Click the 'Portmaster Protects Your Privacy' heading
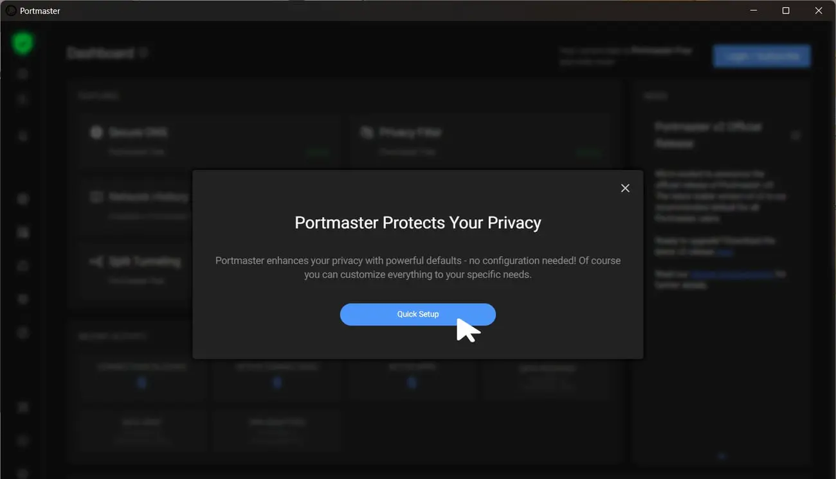The image size is (836, 479). point(418,223)
